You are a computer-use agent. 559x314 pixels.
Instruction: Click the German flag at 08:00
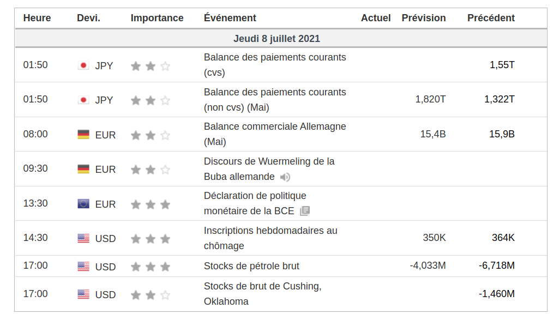pyautogui.click(x=83, y=135)
